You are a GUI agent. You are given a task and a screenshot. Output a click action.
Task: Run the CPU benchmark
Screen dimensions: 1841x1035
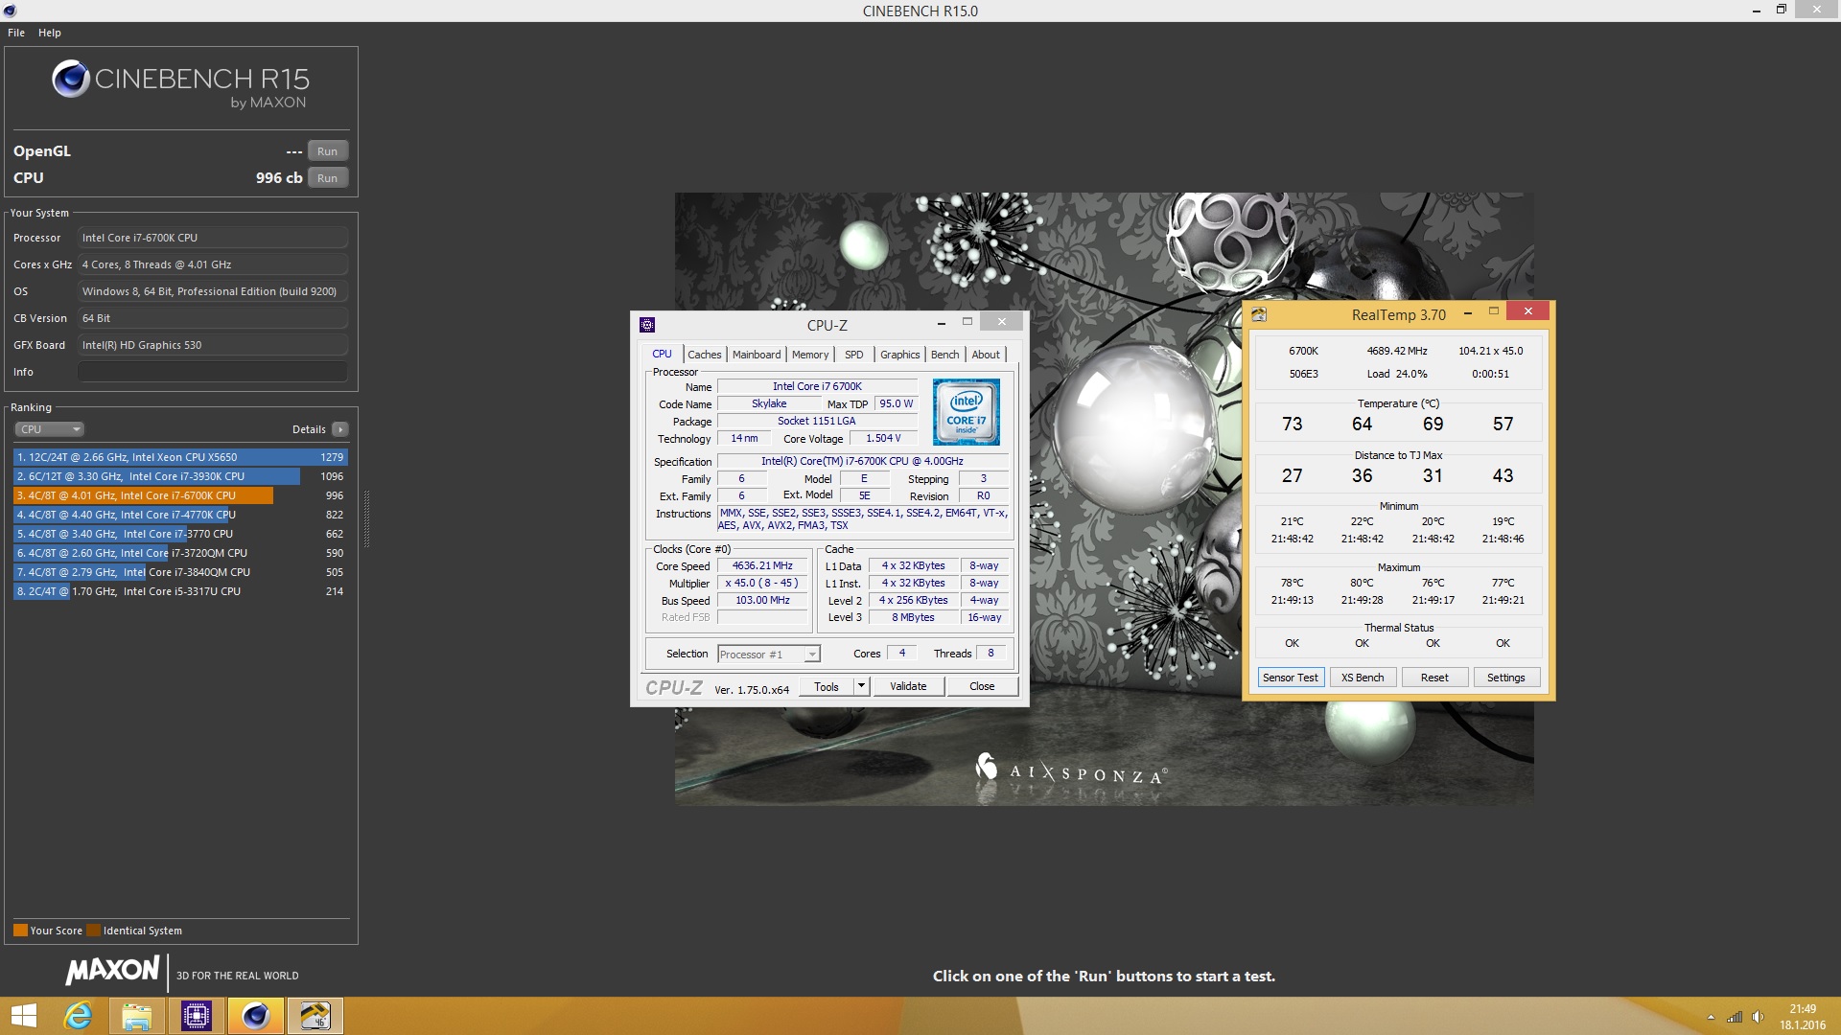pyautogui.click(x=327, y=178)
